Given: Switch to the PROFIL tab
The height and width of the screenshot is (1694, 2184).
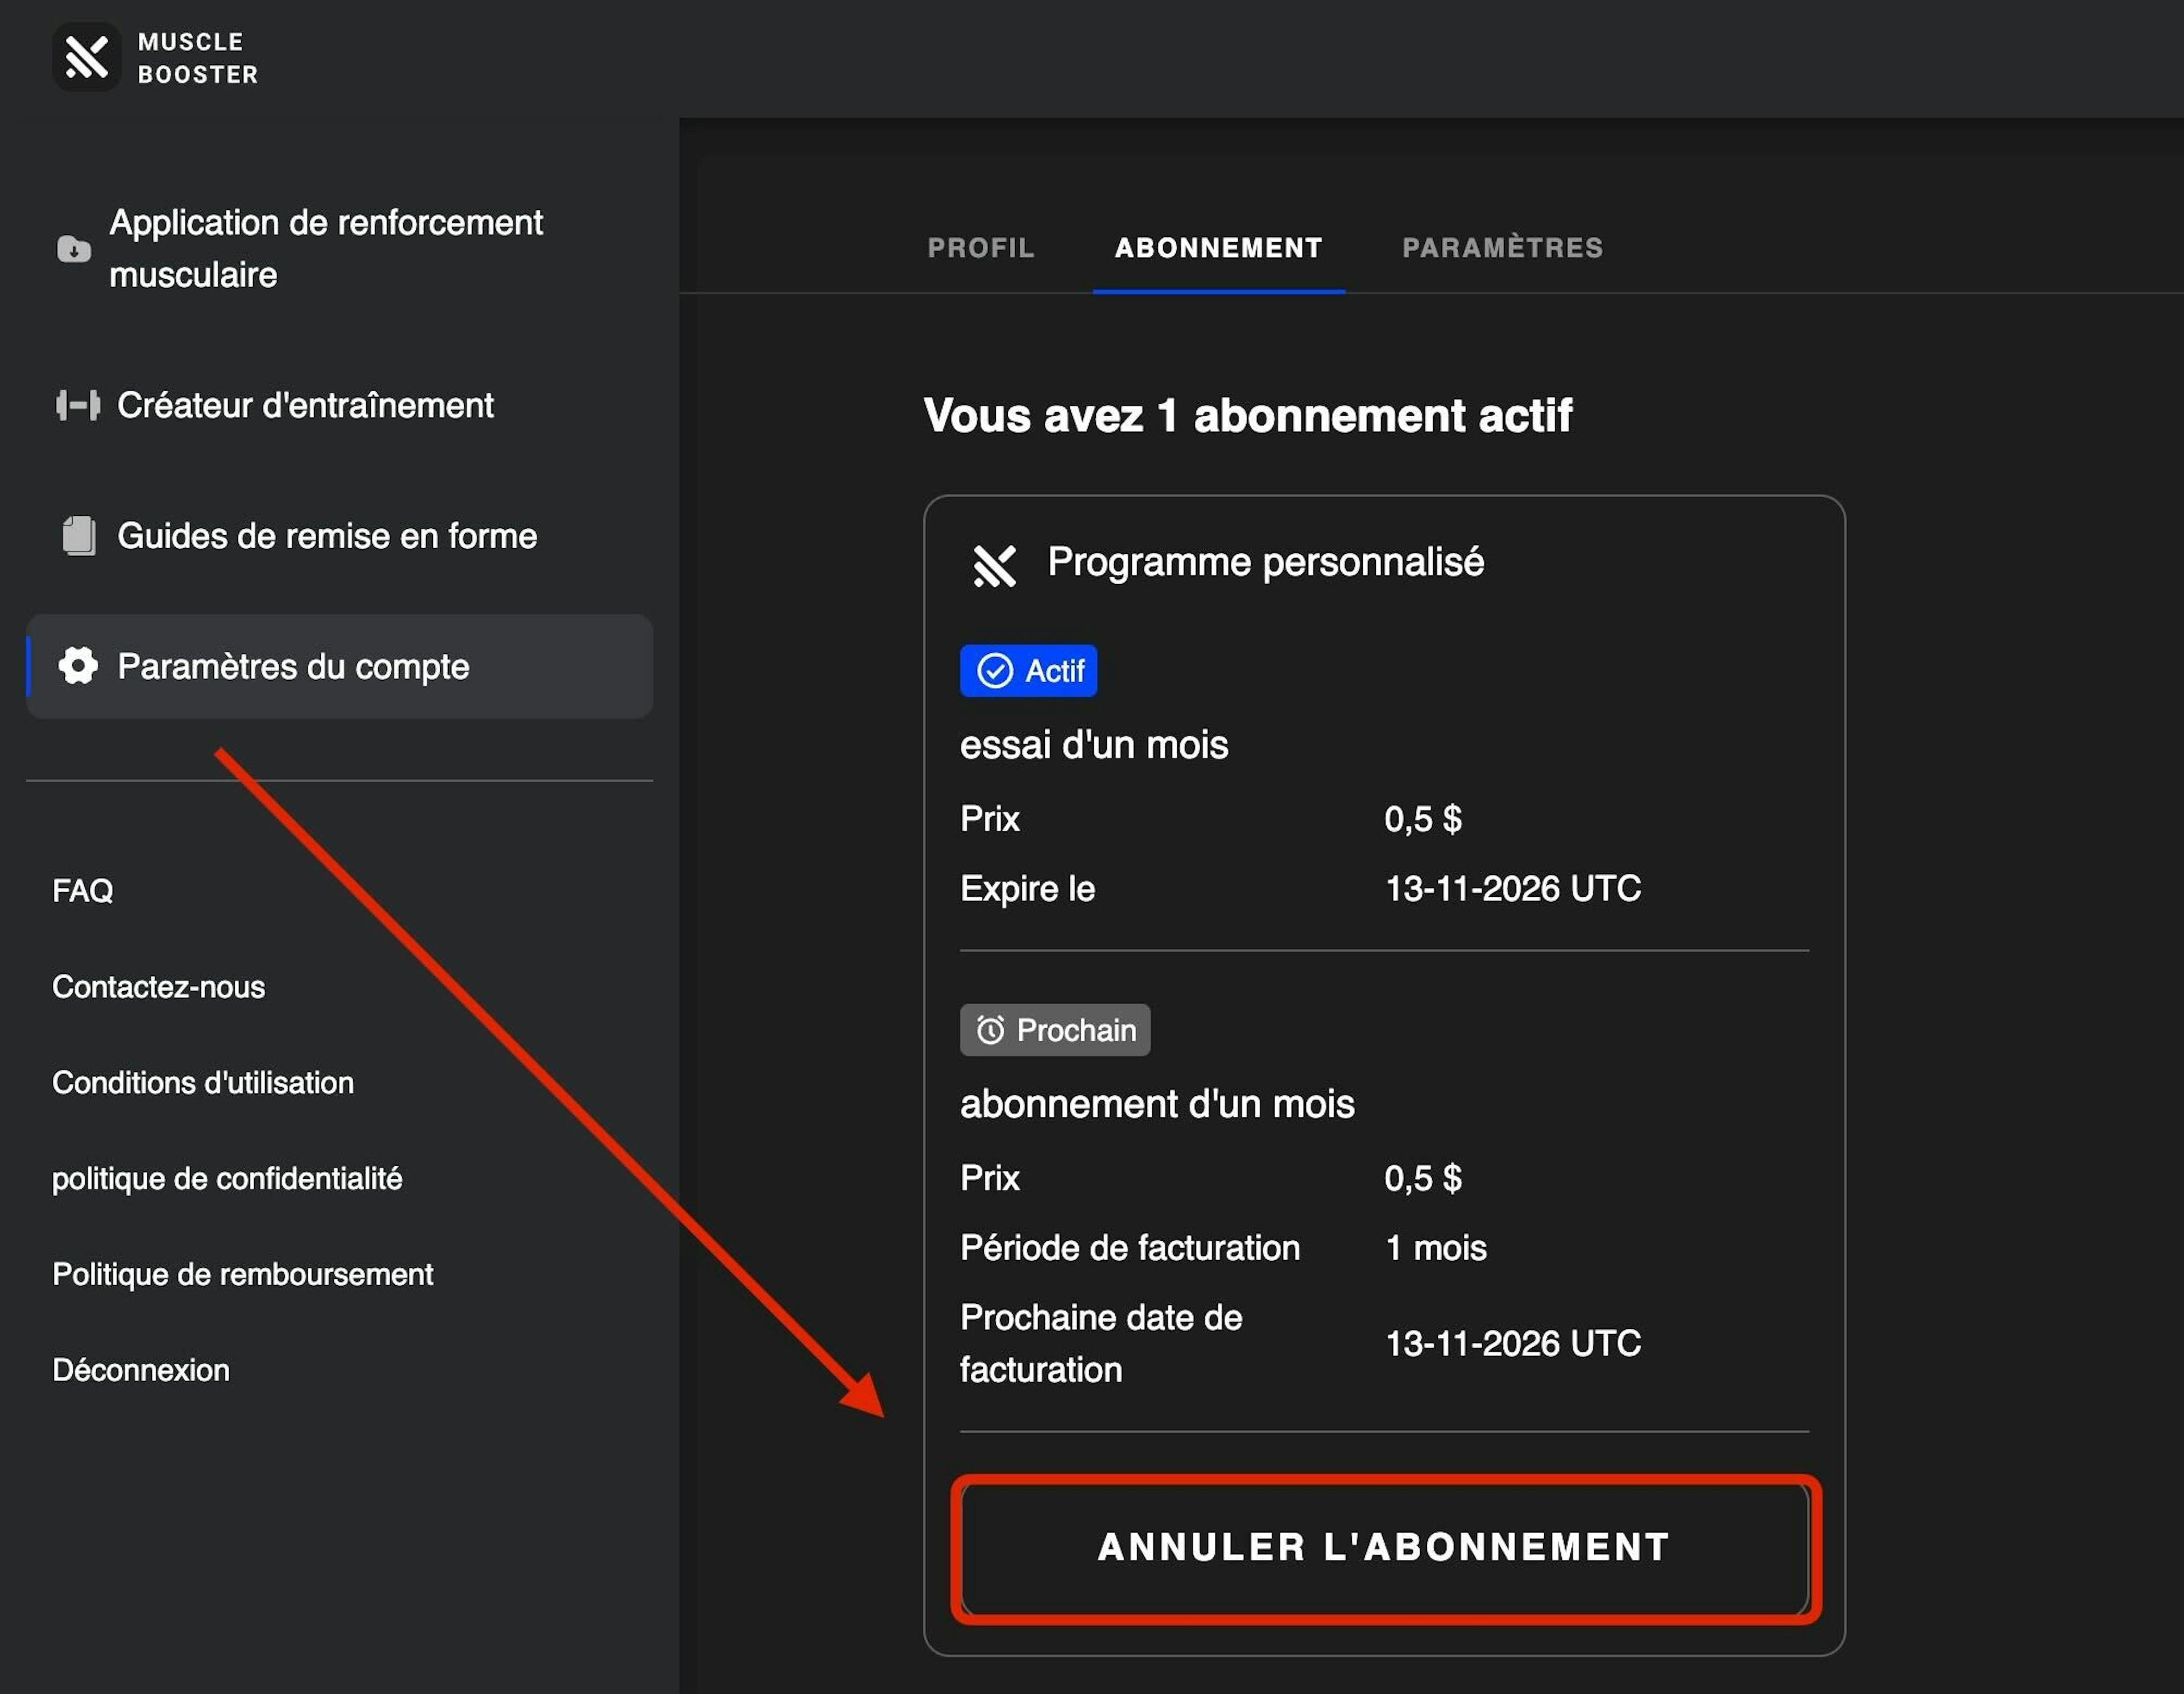Looking at the screenshot, I should coord(980,248).
